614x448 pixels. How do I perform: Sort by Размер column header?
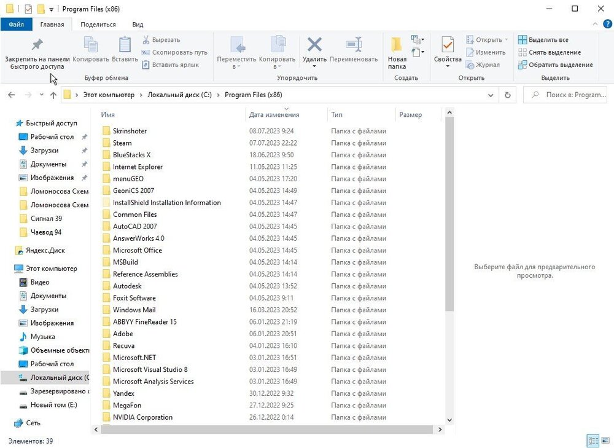[x=410, y=114]
